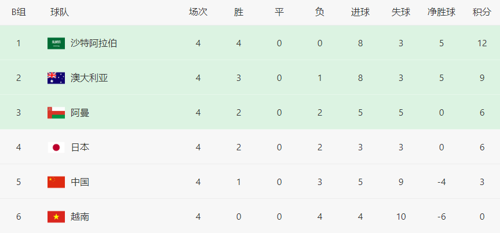Click the B组 group header

[19, 12]
